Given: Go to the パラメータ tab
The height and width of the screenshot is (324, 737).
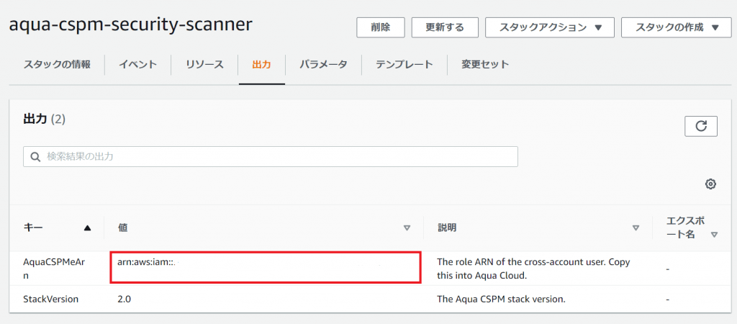Looking at the screenshot, I should (323, 64).
